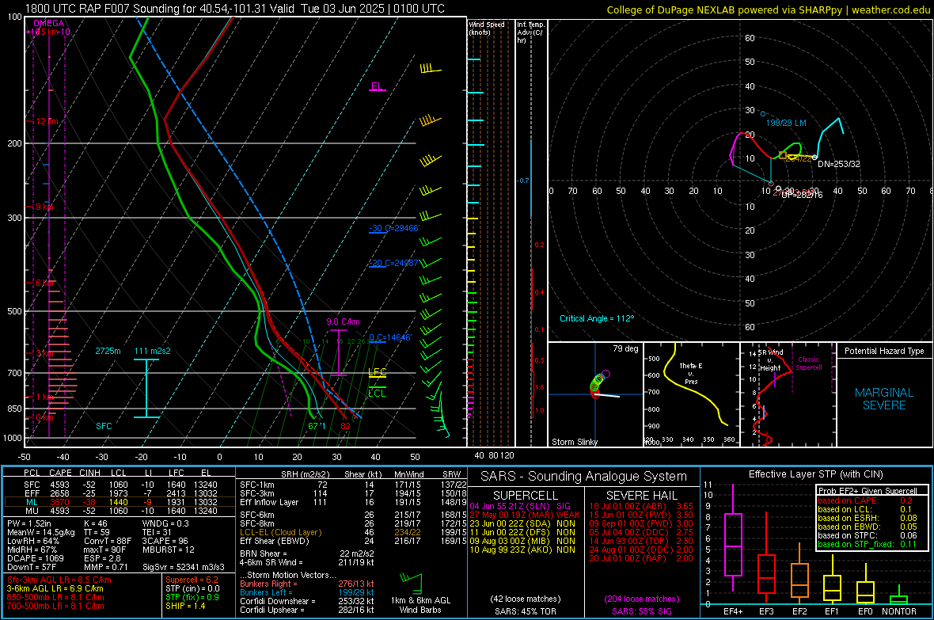Click the MARGINAL SEVERE hazard text

884,399
